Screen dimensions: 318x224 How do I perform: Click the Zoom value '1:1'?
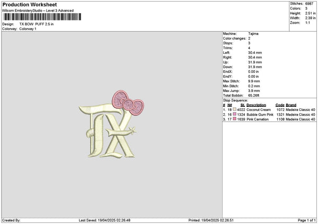click(x=307, y=23)
